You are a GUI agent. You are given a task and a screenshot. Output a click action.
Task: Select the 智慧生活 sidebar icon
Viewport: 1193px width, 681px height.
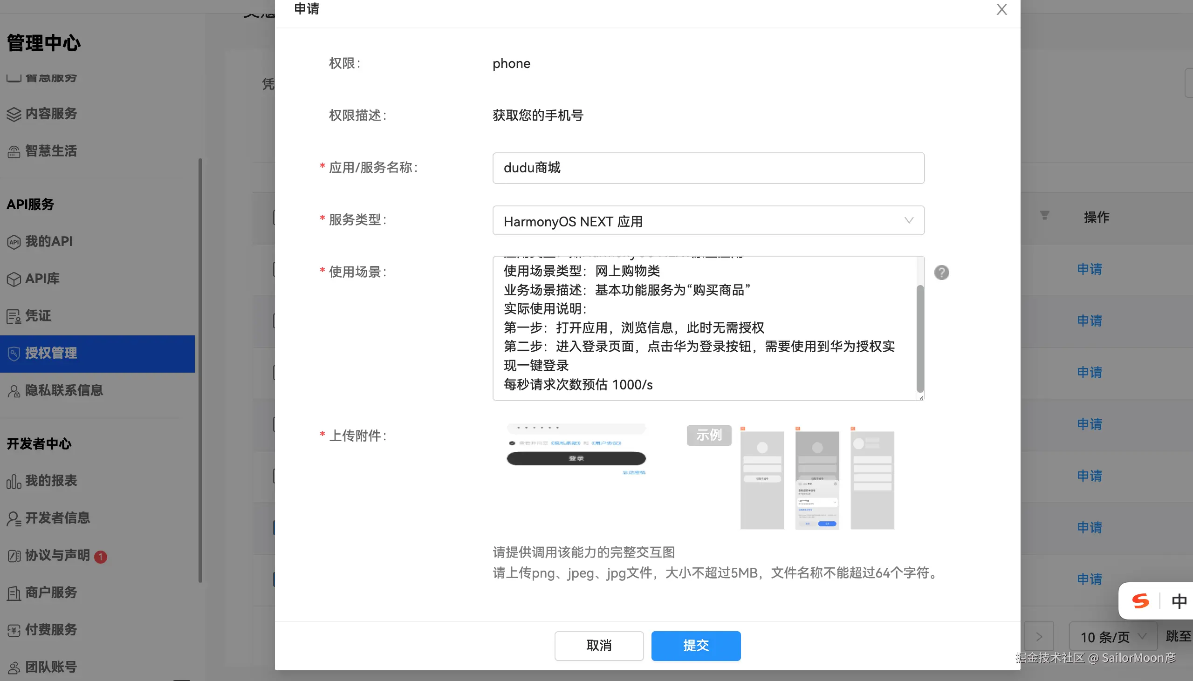[51, 150]
